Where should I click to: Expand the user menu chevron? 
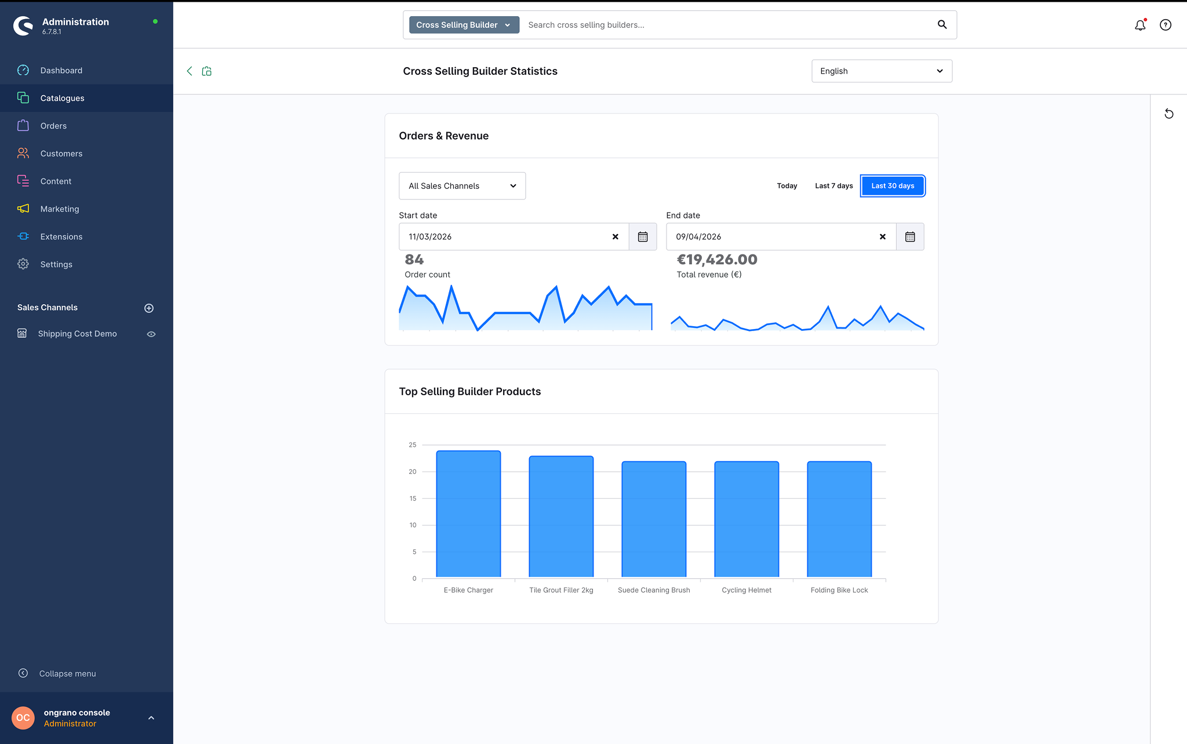click(151, 718)
